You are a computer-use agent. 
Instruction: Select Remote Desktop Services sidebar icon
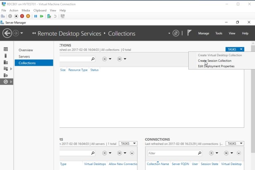(6, 82)
